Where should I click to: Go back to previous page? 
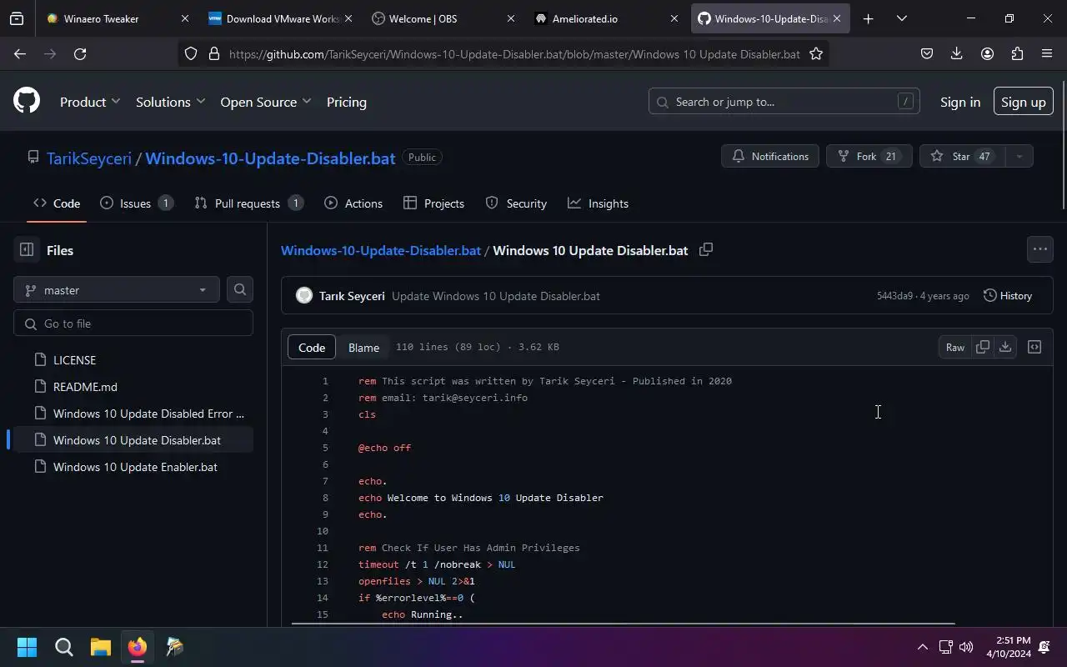[20, 53]
